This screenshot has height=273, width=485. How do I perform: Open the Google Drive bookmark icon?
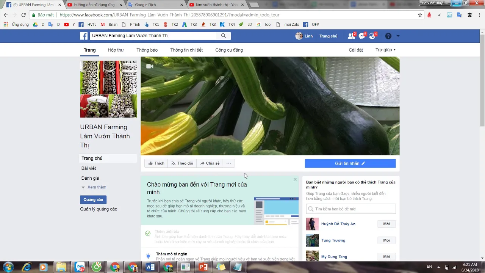(35, 24)
